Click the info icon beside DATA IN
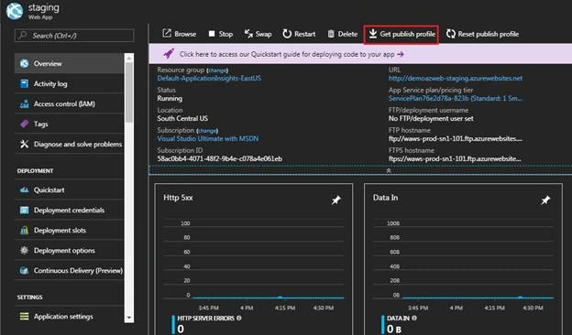Image resolution: width=572 pixels, height=335 pixels. click(x=414, y=318)
